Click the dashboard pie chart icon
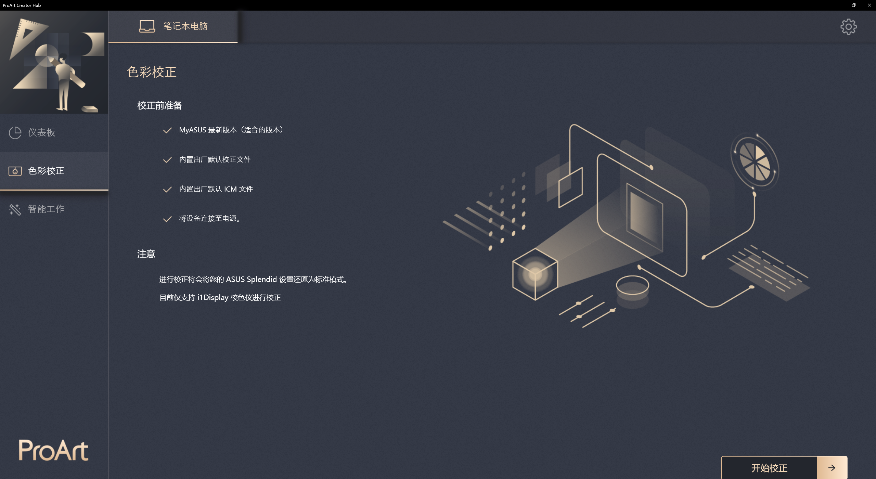Image resolution: width=876 pixels, height=479 pixels. point(15,133)
